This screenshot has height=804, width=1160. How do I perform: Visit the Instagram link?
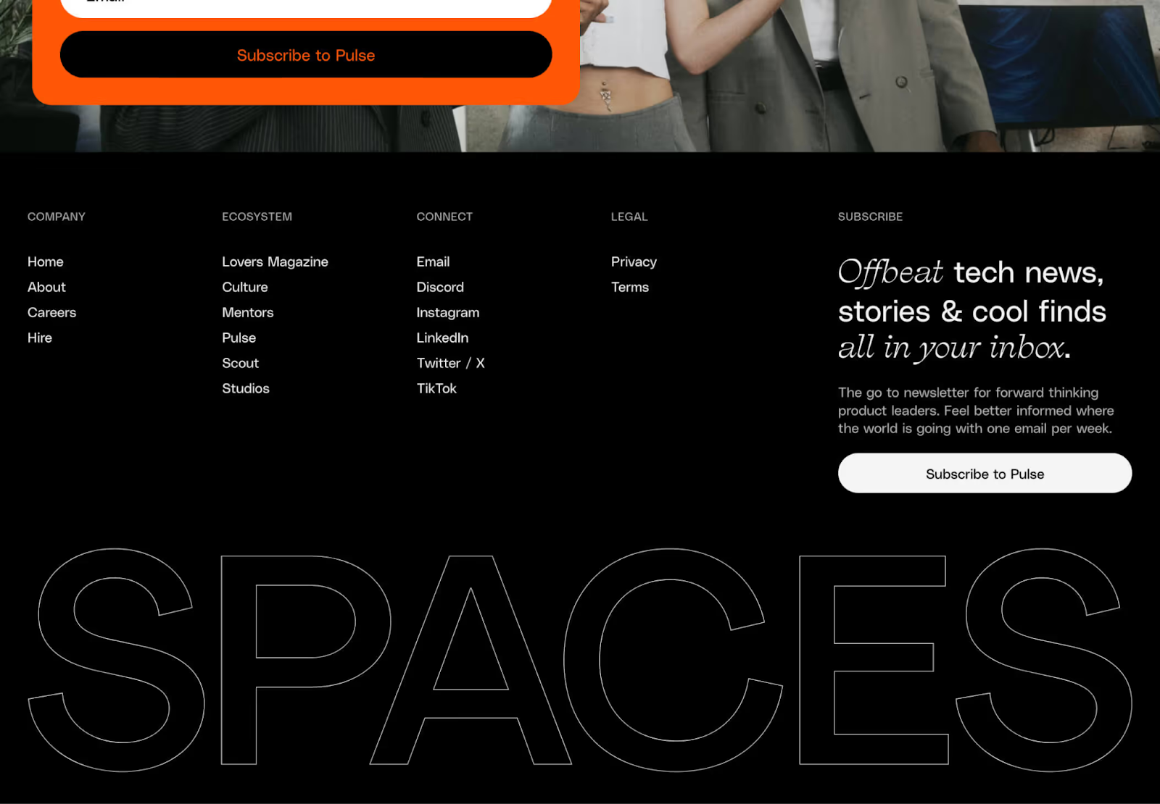point(448,312)
